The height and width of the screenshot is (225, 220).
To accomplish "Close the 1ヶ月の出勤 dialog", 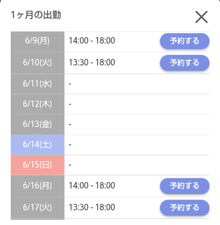I will [201, 17].
